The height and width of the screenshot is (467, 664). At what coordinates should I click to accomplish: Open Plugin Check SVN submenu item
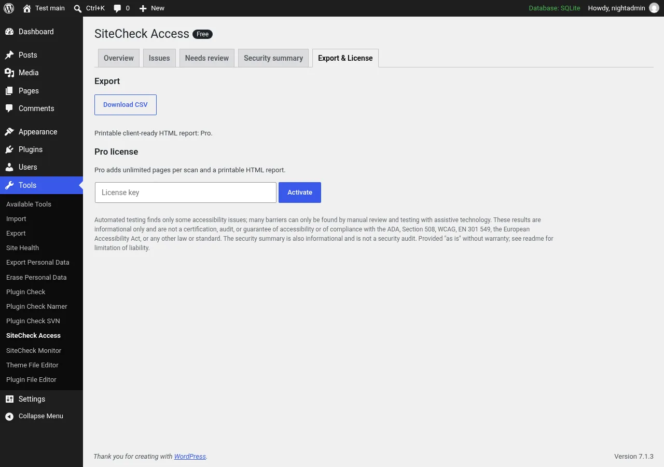[x=33, y=321]
